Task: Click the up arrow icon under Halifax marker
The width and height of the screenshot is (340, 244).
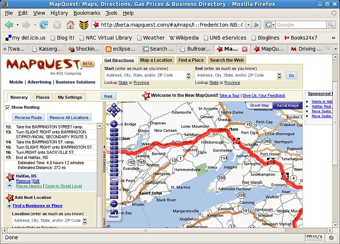Action: point(9,186)
